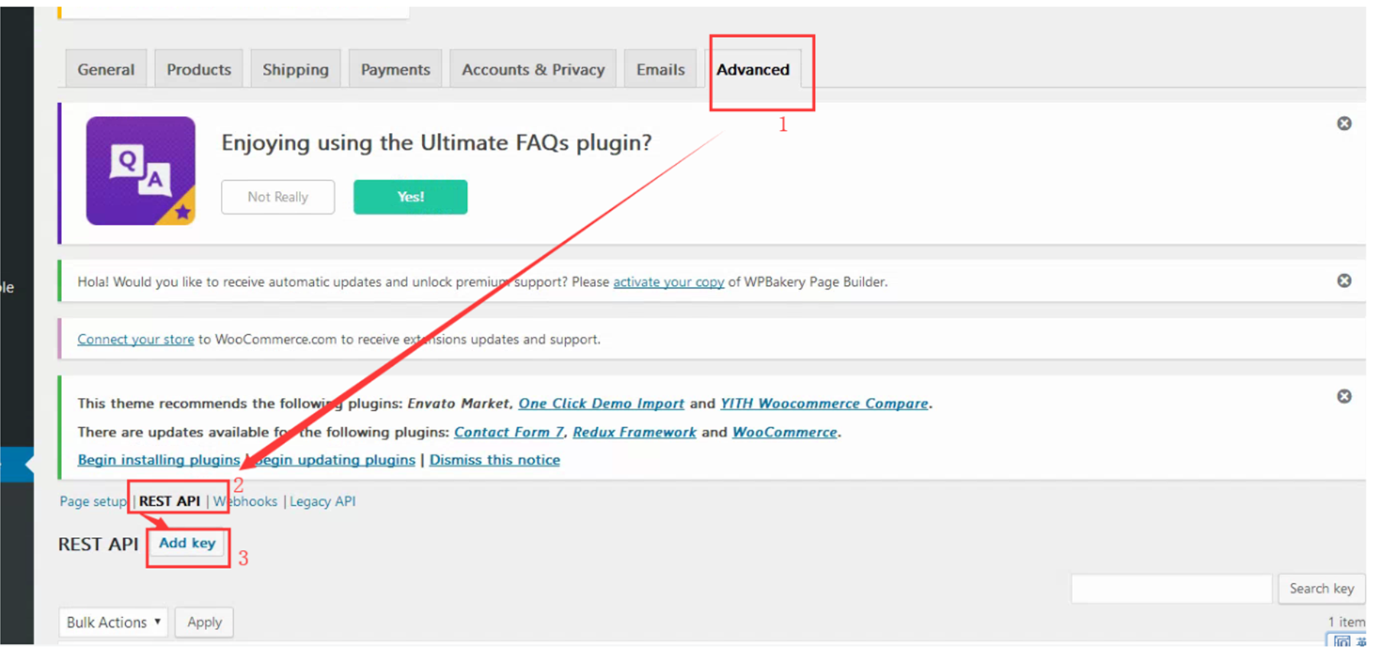Select the Advanced tab
Image resolution: width=1381 pixels, height=650 pixels.
[x=753, y=70]
